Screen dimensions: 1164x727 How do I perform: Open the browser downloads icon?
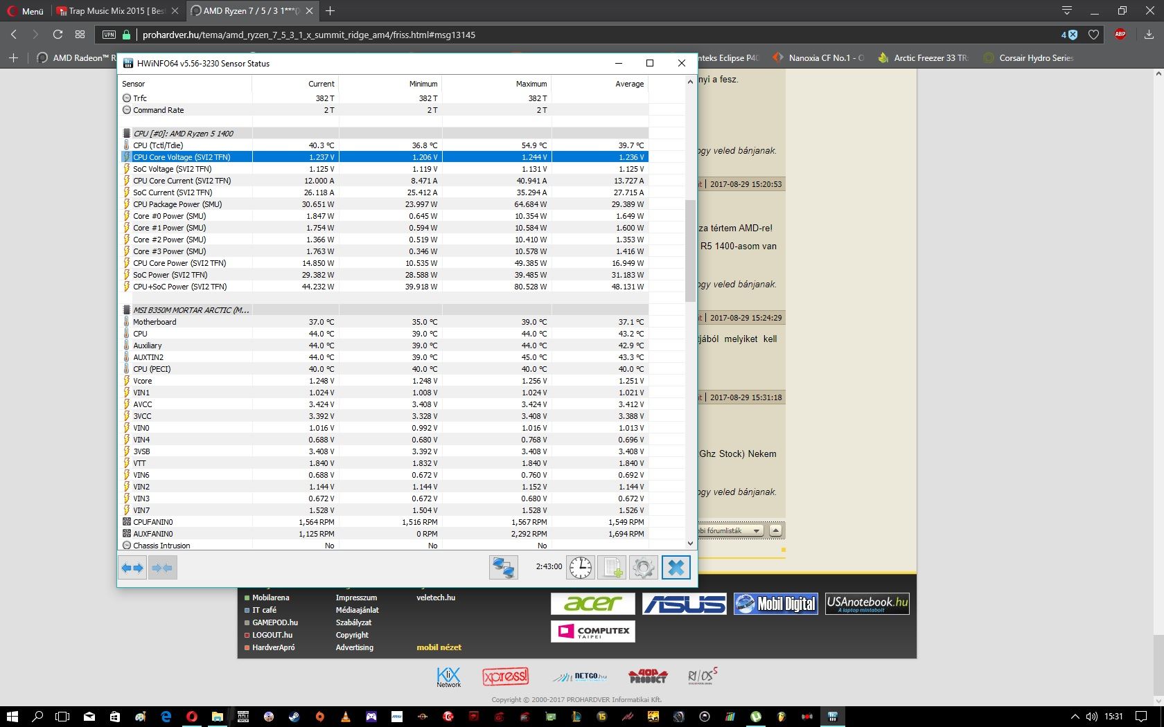(x=1149, y=35)
